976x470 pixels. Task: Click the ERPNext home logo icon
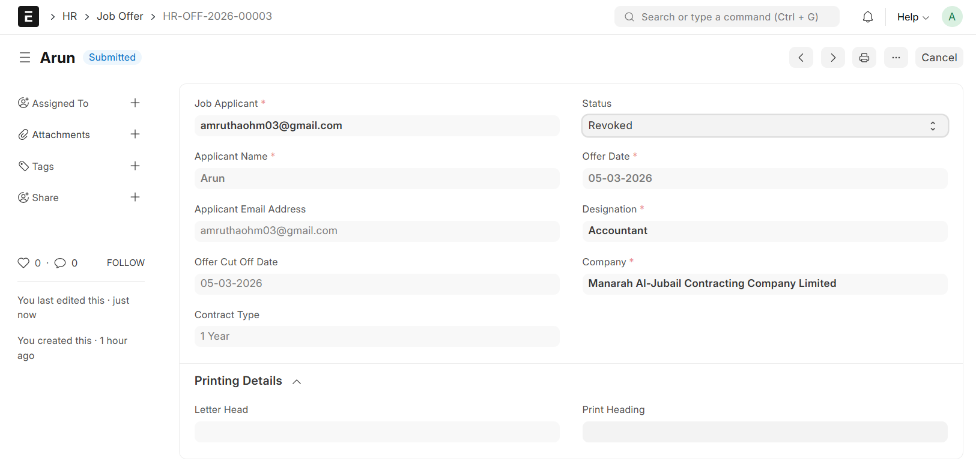(x=28, y=17)
